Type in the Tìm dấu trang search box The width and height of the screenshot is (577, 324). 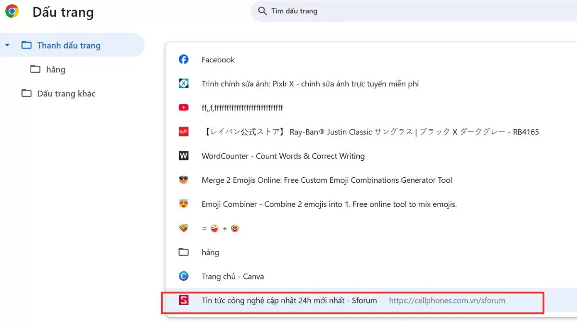tap(385, 11)
